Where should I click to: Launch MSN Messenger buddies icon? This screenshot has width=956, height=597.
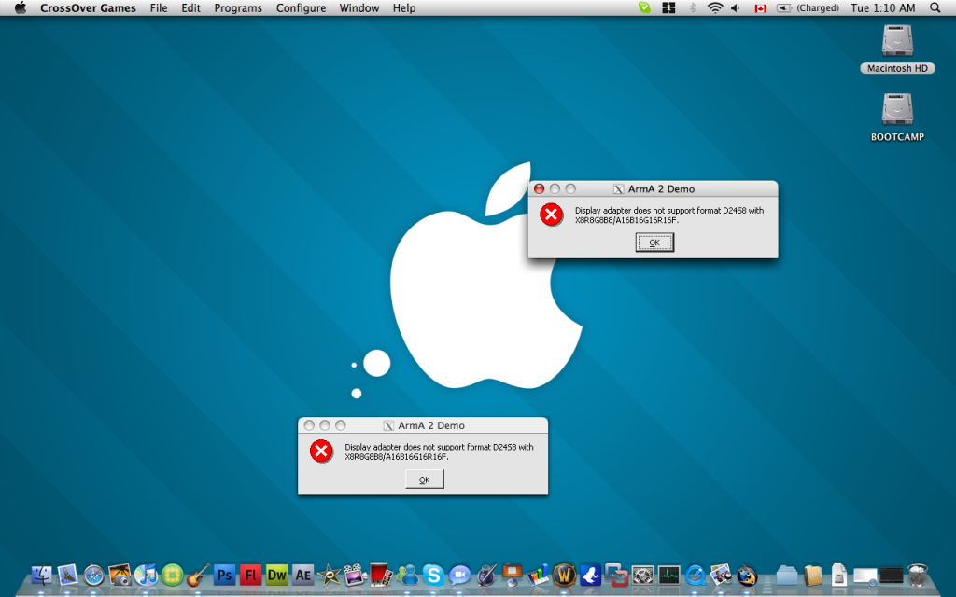(x=407, y=575)
